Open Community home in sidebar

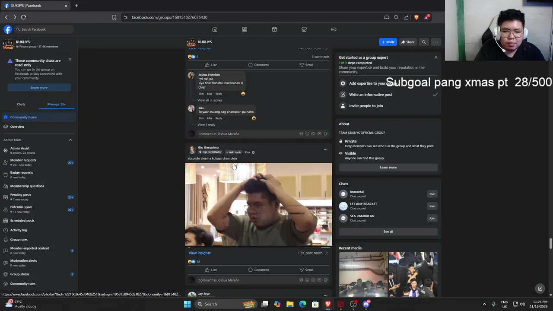[x=38, y=117]
